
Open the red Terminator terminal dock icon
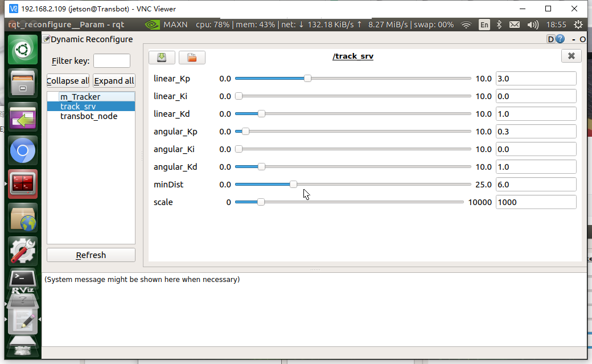23,184
